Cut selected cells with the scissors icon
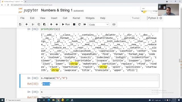Image resolution: width=182 pixels, height=102 pixels. click(33, 24)
